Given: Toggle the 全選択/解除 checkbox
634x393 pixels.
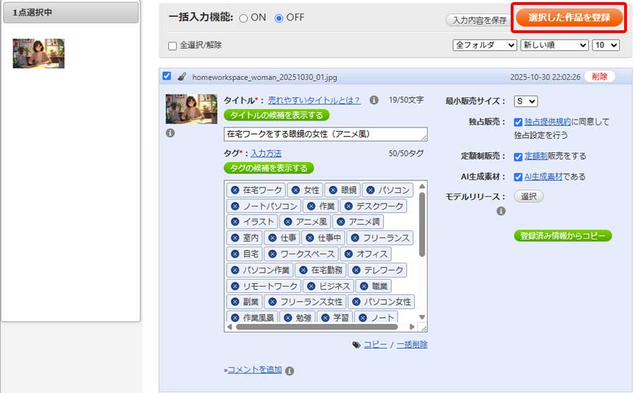Looking at the screenshot, I should [x=173, y=46].
